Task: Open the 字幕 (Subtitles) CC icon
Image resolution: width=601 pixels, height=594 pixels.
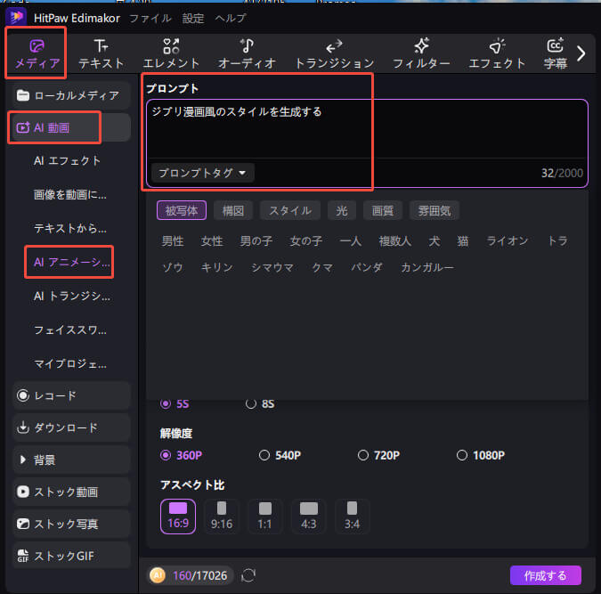Action: [x=555, y=53]
